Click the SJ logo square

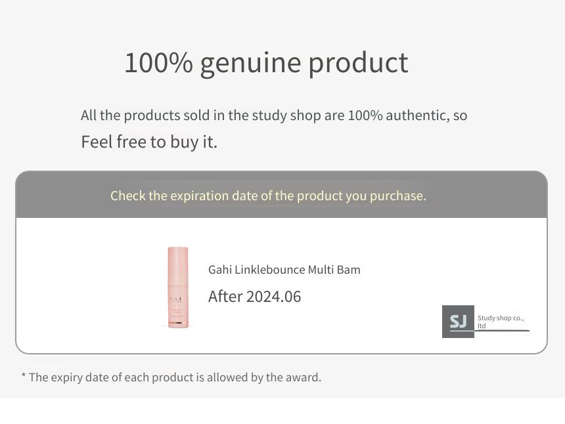click(x=458, y=322)
